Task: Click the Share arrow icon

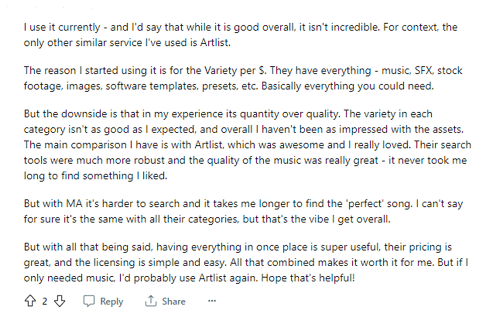Action: click(151, 301)
